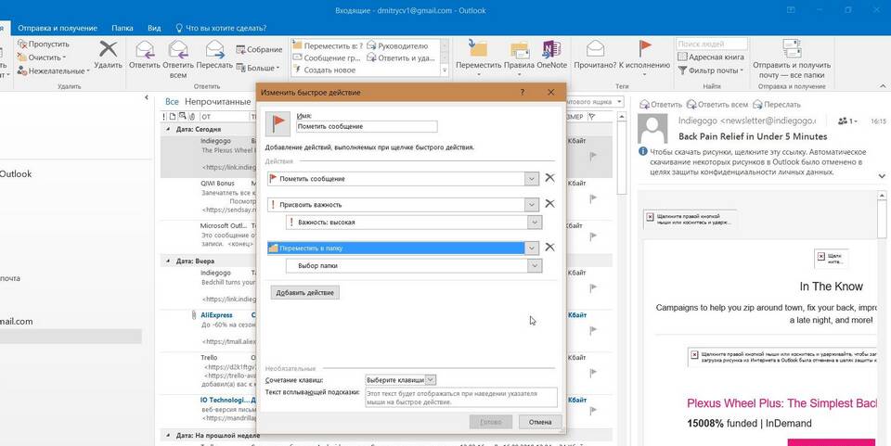Open the Правила (Rules) ribbon button
Screen dimensions: 891x446
click(x=519, y=50)
